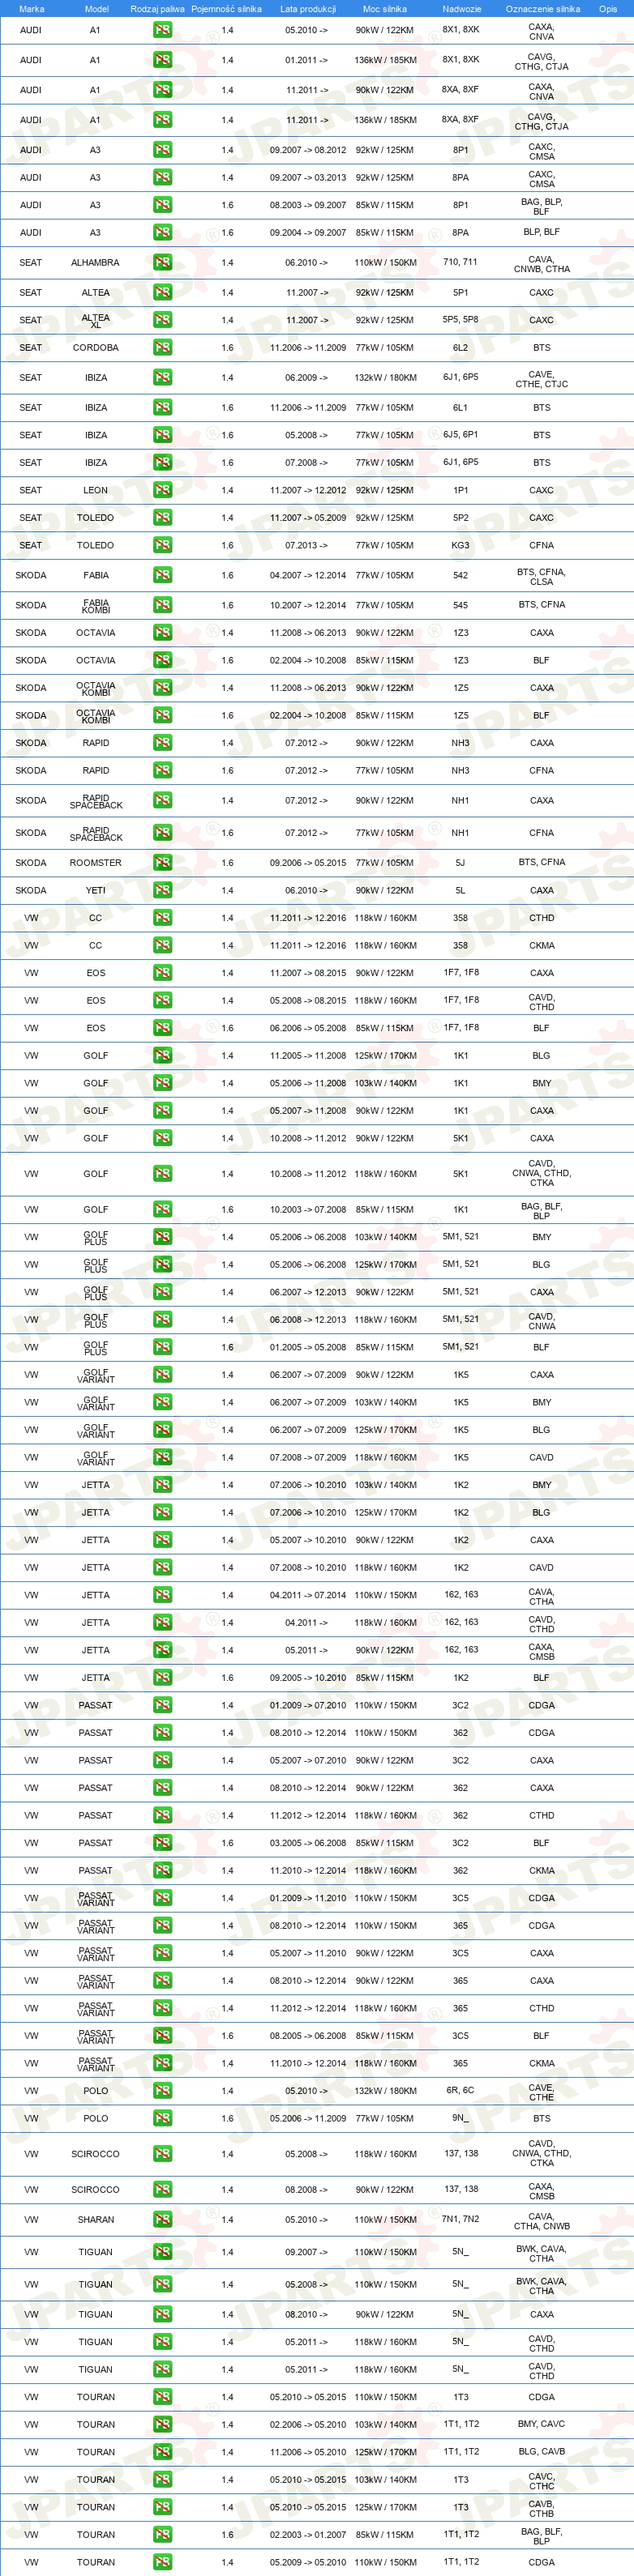This screenshot has height=2576, width=634.
Task: Click the fuel icon in the VW GOLF 1K1 BMY row
Action: click(x=162, y=1083)
